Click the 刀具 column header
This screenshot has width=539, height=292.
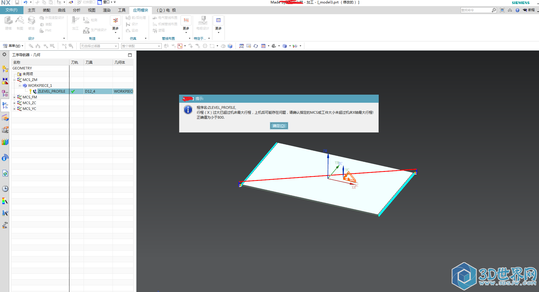click(x=98, y=62)
